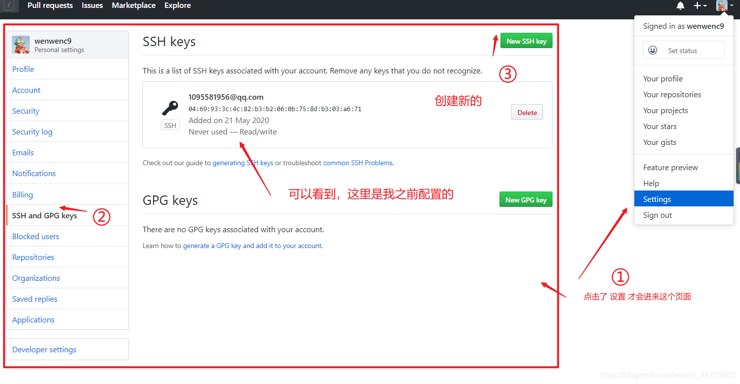Viewport: 740px width, 384px height.
Task: Open Security log in sidebar
Action: click(x=67, y=131)
